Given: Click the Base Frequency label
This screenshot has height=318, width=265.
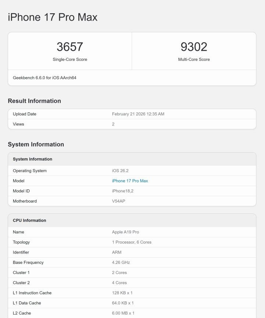Looking at the screenshot, I should click(x=28, y=262).
